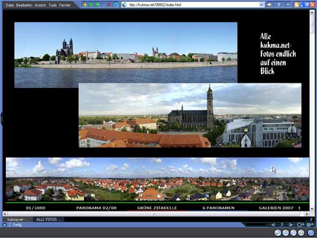Viewport: 317px width, 238px height.
Task: Open the small dropdown button right of music icon
Action: [x=288, y=5]
